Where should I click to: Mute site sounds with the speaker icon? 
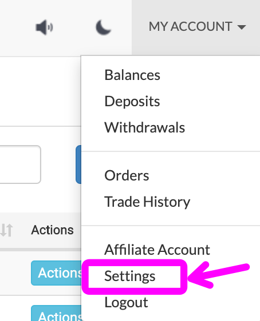pyautogui.click(x=44, y=27)
